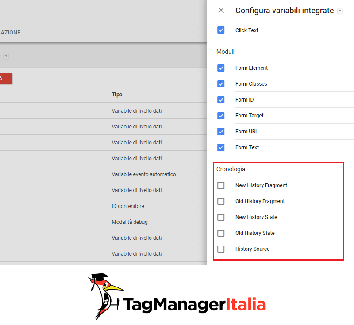Click the Form URL label
The height and width of the screenshot is (325, 354).
coord(246,132)
